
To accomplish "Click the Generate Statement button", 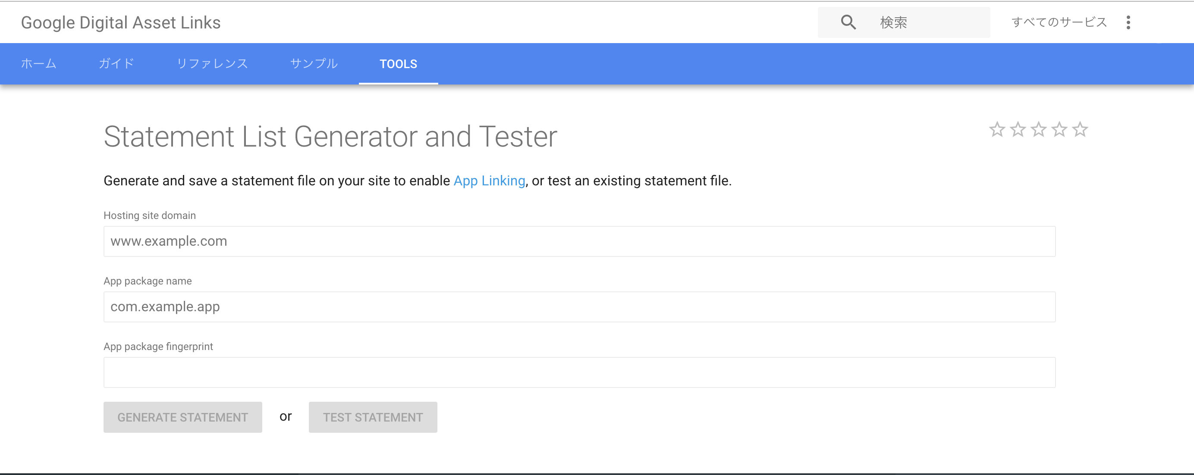I will click(x=182, y=417).
